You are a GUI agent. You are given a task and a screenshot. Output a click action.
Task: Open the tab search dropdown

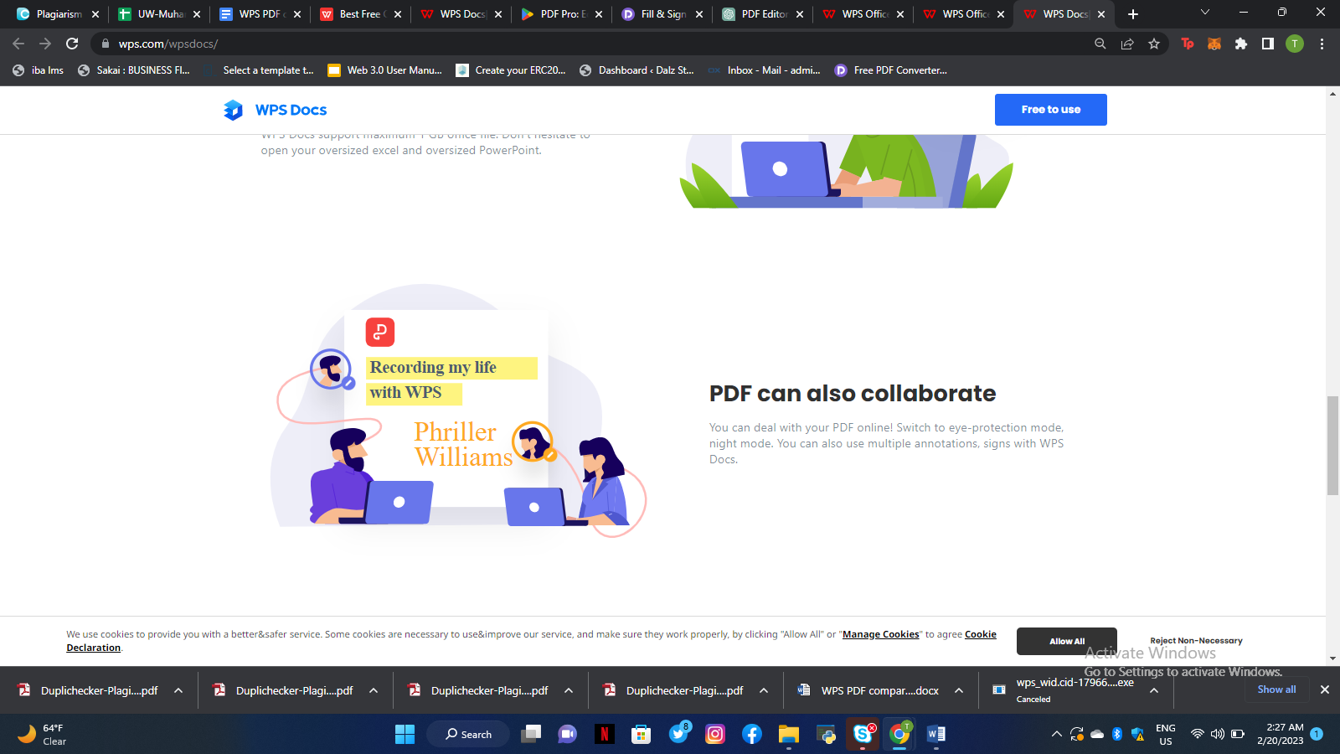[1205, 13]
